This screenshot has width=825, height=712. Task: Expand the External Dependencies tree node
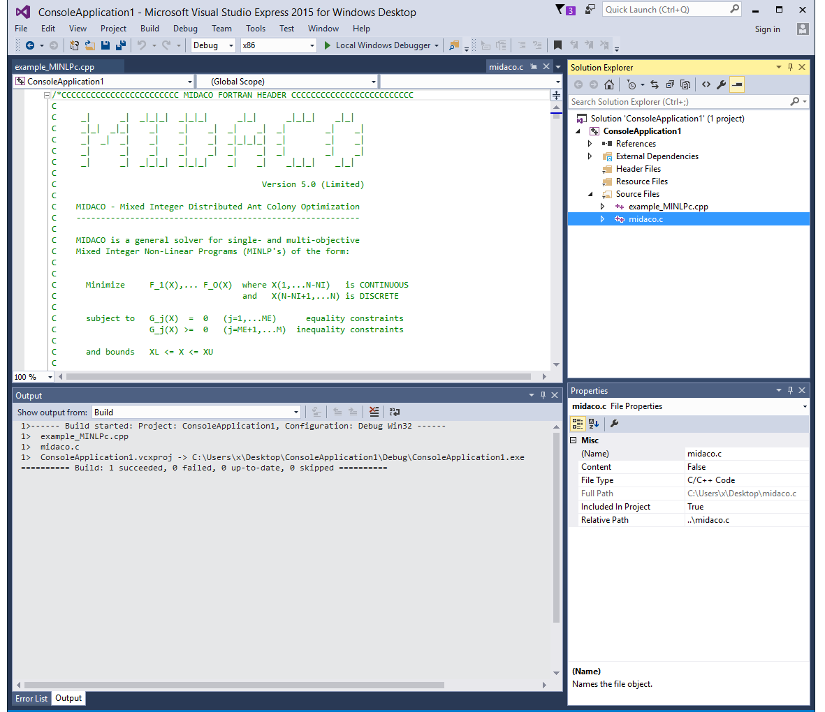tap(590, 156)
